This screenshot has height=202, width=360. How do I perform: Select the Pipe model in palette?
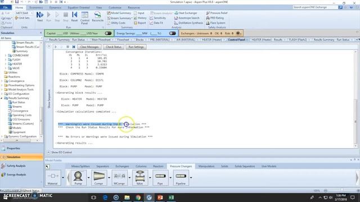point(160,178)
